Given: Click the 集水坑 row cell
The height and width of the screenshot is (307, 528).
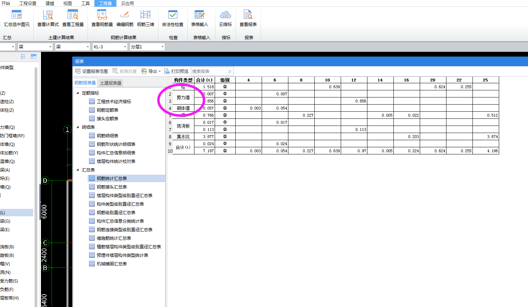Looking at the screenshot, I should tap(183, 137).
